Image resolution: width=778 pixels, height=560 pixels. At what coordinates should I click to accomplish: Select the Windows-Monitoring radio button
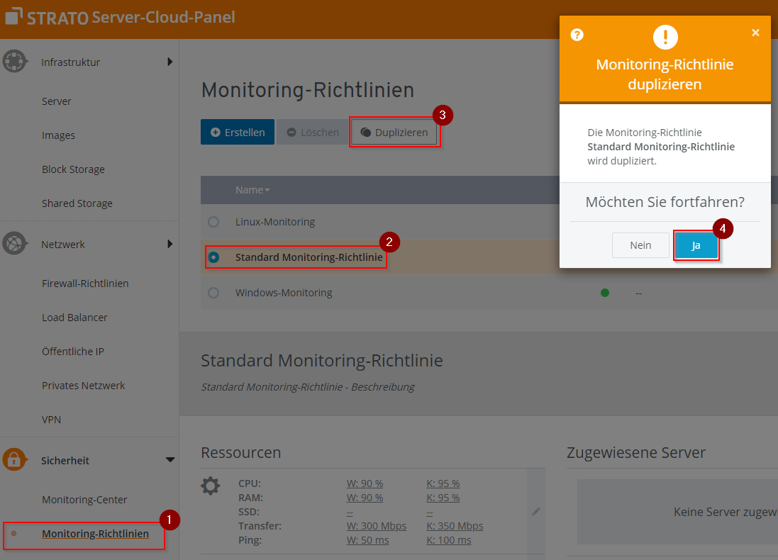[x=213, y=293]
